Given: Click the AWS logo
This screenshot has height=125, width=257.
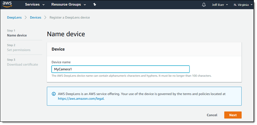Looking at the screenshot, I should point(7,4).
